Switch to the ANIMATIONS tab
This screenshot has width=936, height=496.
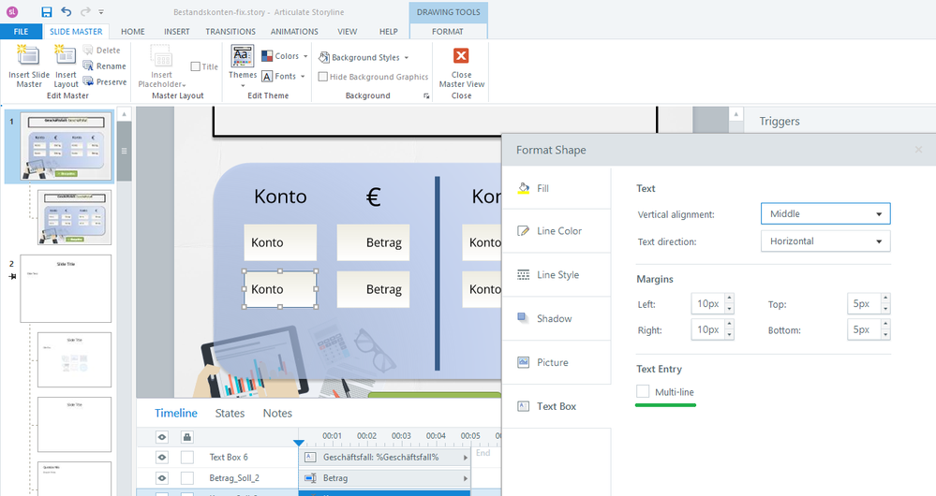tap(294, 31)
